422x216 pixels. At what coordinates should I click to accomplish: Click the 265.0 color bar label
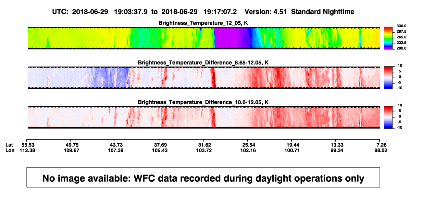pos(401,37)
